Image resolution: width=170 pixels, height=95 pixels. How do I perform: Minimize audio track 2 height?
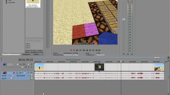point(2,73)
